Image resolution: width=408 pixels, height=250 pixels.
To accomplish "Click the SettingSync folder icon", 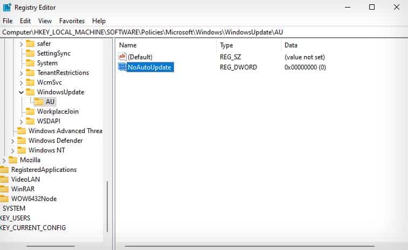I will (30, 53).
